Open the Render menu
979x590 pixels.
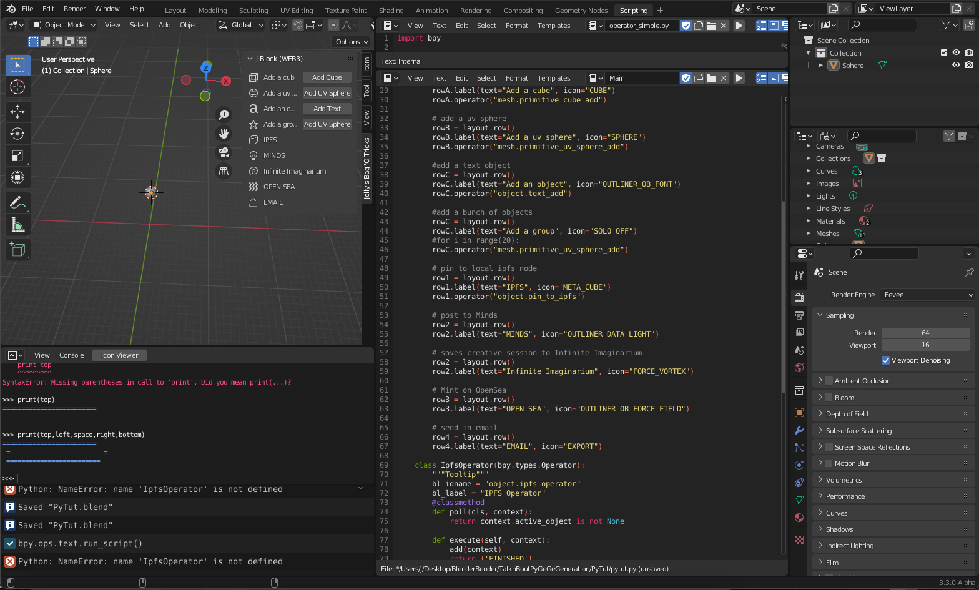(75, 9)
